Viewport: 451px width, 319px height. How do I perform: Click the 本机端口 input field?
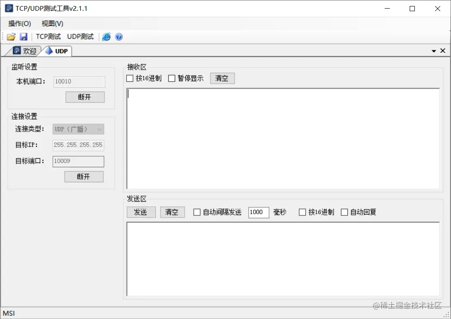pyautogui.click(x=79, y=82)
